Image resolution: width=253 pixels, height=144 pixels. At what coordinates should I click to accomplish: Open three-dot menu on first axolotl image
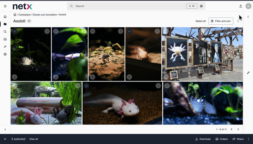click(x=47, y=31)
